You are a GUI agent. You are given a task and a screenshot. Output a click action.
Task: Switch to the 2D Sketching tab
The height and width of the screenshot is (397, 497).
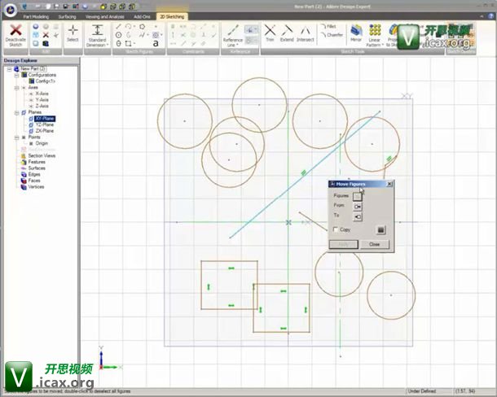pyautogui.click(x=172, y=17)
